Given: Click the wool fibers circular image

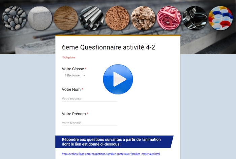Looking at the screenshot, I should tap(143, 18).
